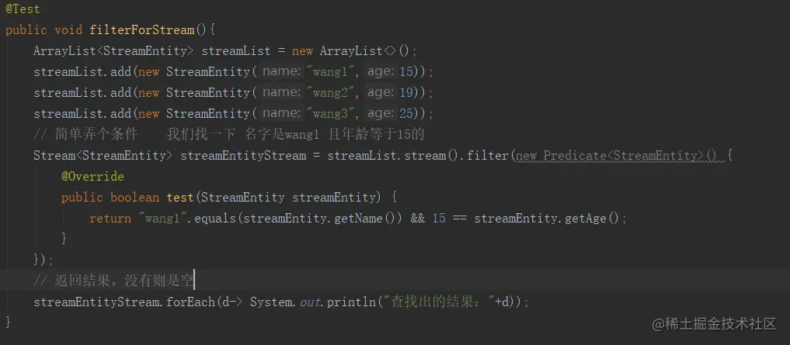The image size is (790, 345).
Task: Click the @Override annotation
Action: click(x=92, y=177)
